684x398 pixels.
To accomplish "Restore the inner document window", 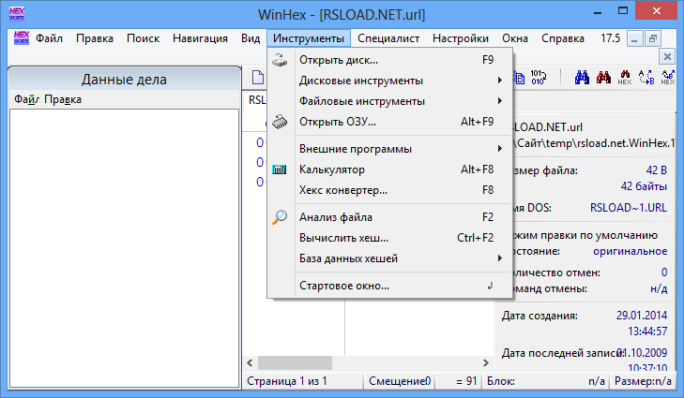I will [653, 38].
